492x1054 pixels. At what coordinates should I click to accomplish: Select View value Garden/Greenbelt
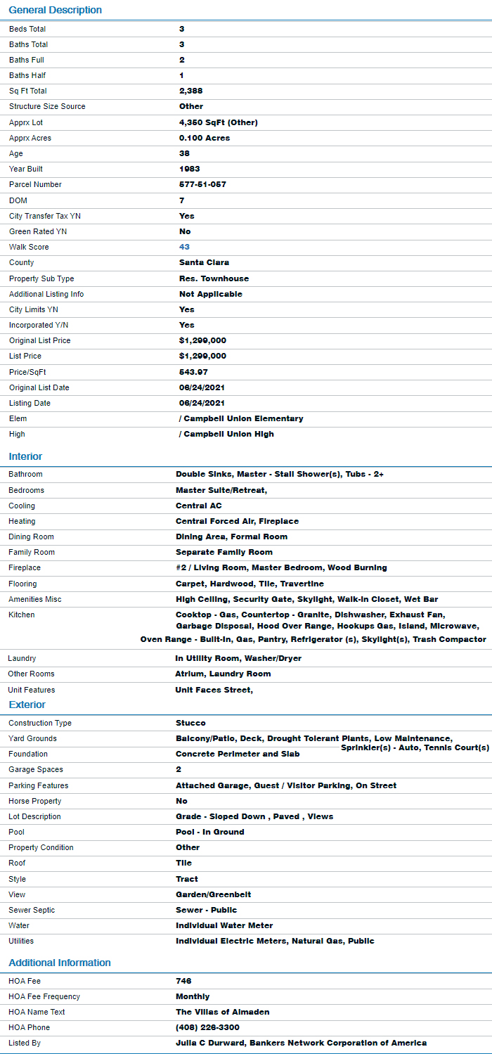tap(214, 894)
